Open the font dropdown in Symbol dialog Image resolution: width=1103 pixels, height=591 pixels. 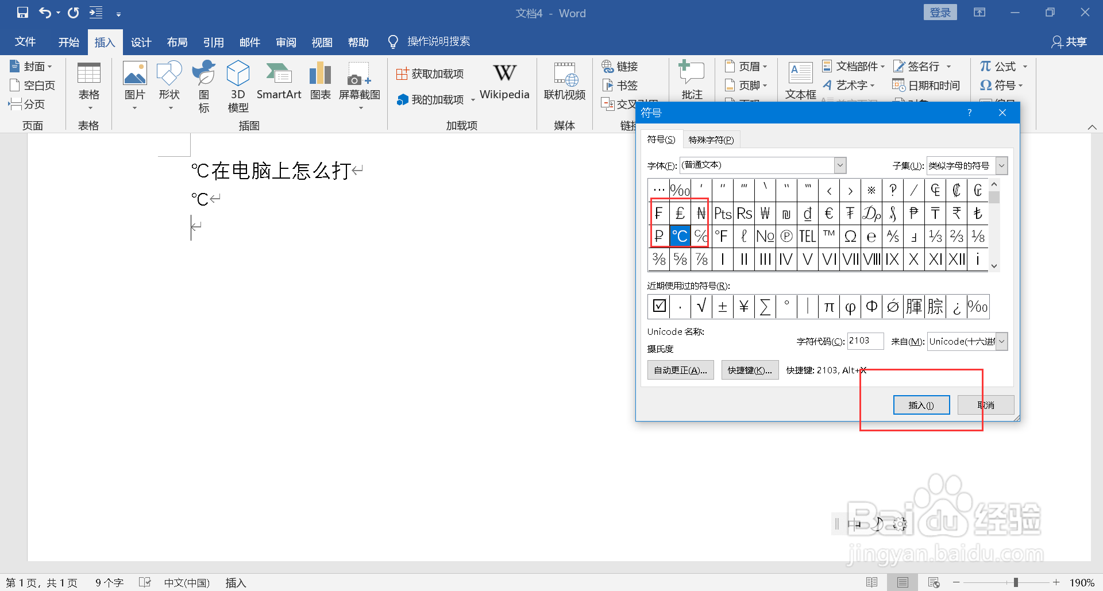pyautogui.click(x=840, y=165)
